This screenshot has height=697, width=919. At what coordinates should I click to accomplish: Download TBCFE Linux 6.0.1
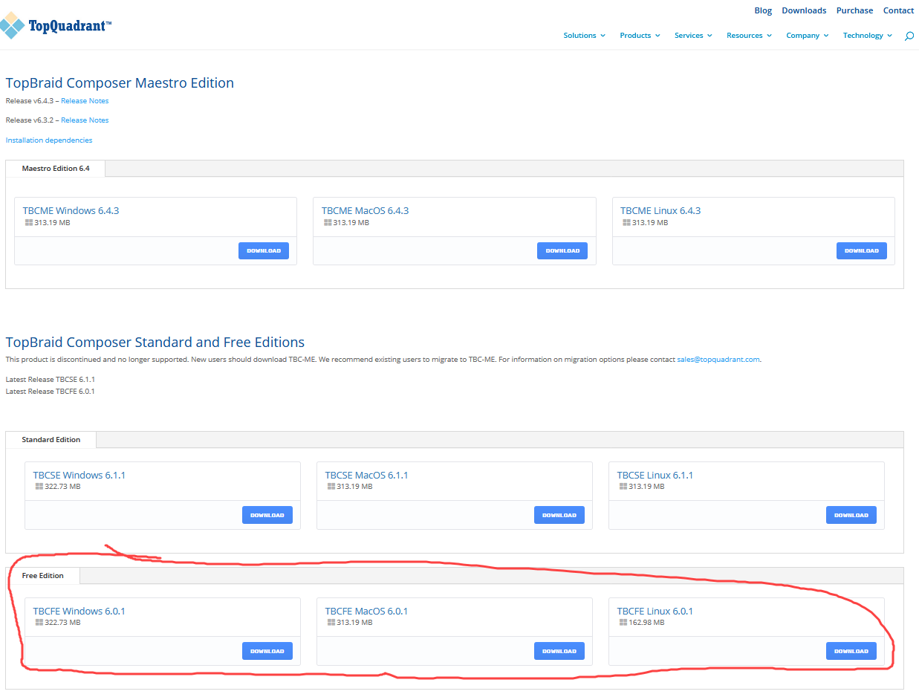851,651
